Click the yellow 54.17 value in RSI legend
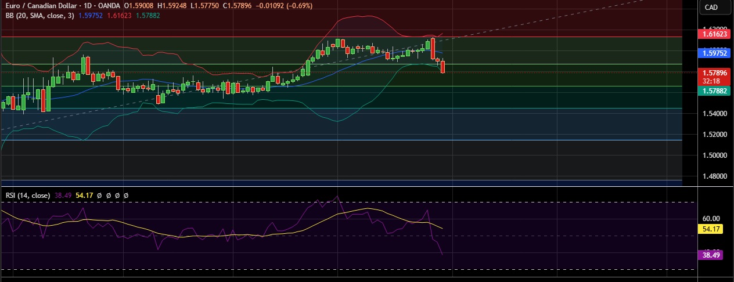 [85, 196]
